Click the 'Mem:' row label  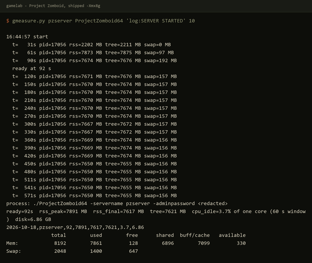coord(12,243)
